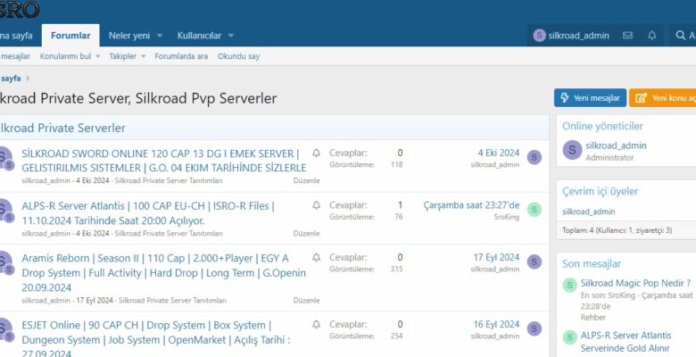
Task: Open ESJET Online 90 CAP CH thread
Action: coord(156,340)
